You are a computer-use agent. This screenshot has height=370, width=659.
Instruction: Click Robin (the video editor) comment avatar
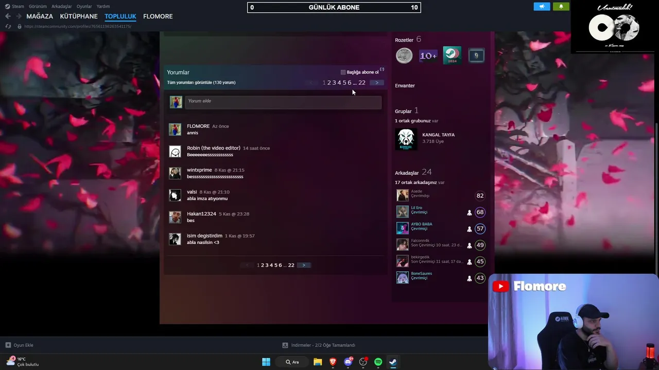pyautogui.click(x=175, y=152)
